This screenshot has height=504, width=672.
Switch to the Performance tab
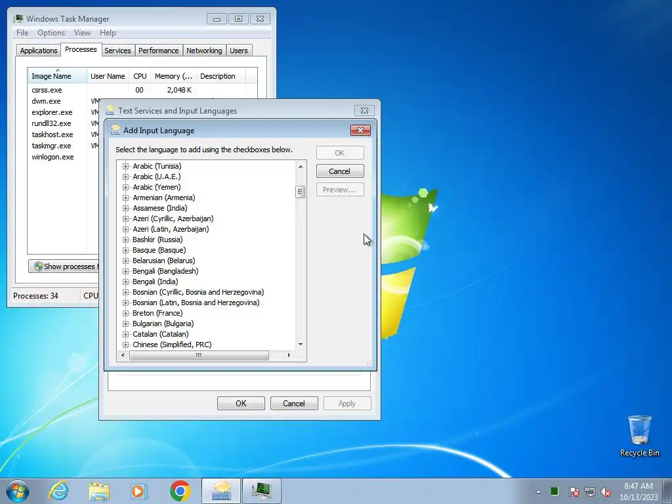click(159, 51)
